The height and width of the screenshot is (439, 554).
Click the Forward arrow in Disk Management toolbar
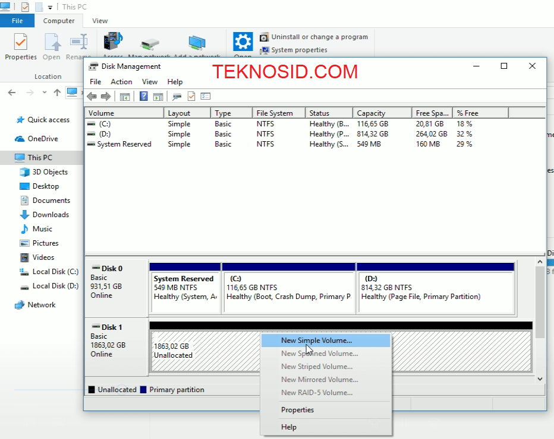point(106,96)
